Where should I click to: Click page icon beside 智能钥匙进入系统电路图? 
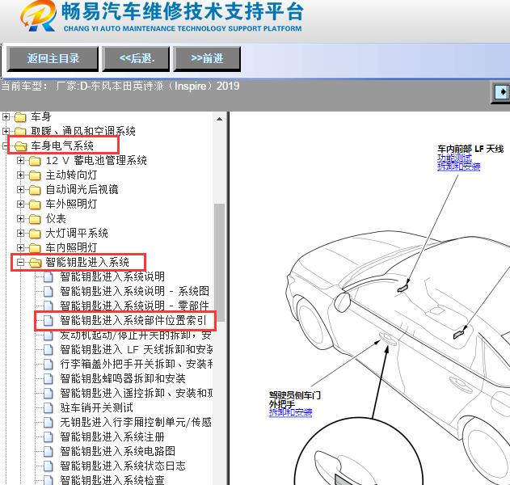(48, 452)
